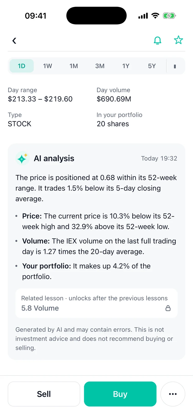193x420 pixels.
Task: Switch chart to 1W range
Action: point(48,66)
